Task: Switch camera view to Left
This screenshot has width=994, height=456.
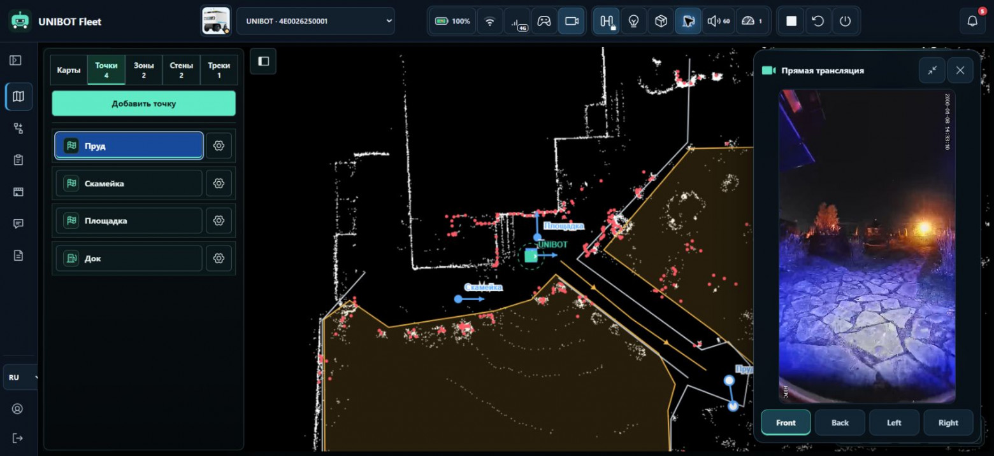Action: (894, 423)
